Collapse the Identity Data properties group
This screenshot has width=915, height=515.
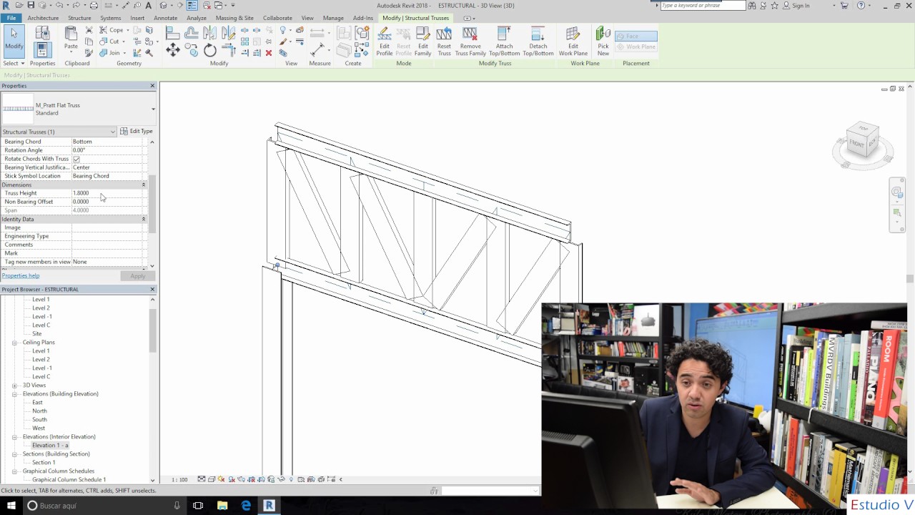point(144,219)
